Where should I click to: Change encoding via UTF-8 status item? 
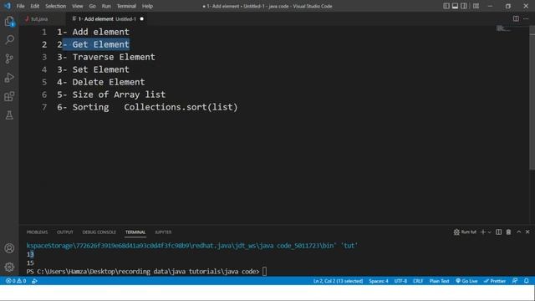point(400,281)
